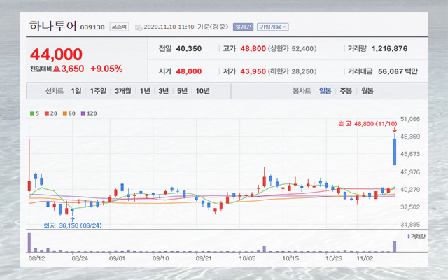
Task: Click the 고가 value 48,800
Action: click(x=253, y=49)
